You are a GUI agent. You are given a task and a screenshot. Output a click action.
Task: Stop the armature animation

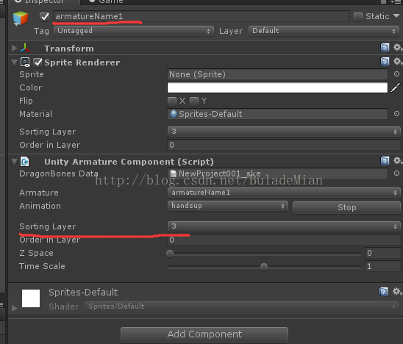pos(346,207)
